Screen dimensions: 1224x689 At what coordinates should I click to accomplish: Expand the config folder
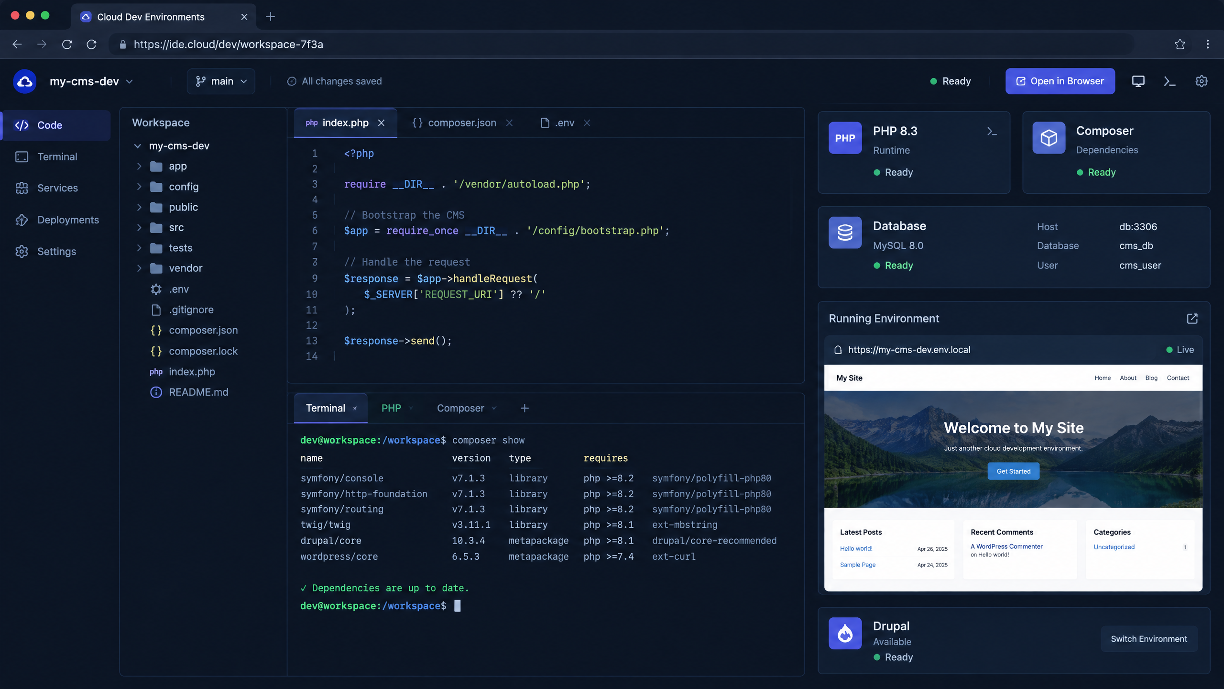click(x=139, y=187)
